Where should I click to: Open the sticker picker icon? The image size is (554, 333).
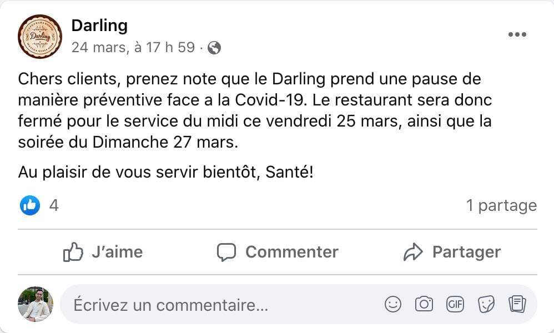tap(486, 304)
